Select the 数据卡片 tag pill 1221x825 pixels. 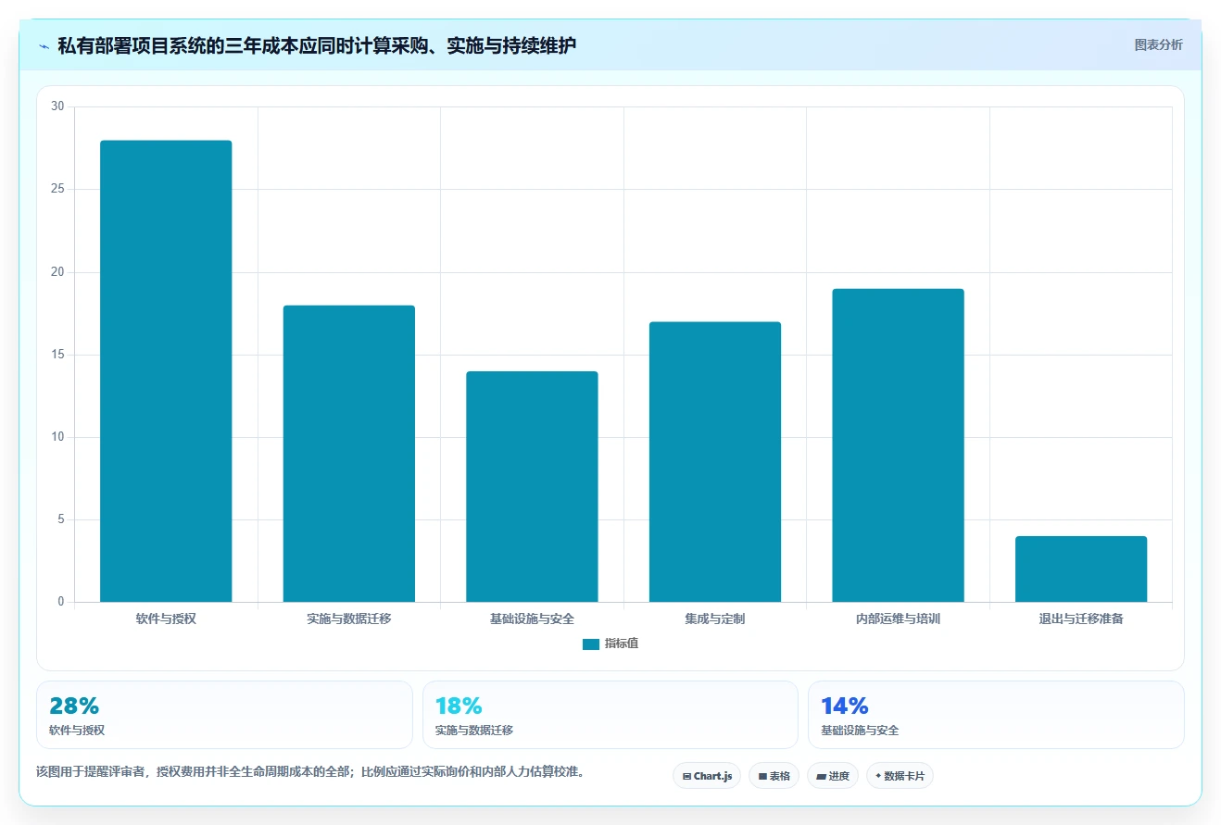pyautogui.click(x=900, y=776)
